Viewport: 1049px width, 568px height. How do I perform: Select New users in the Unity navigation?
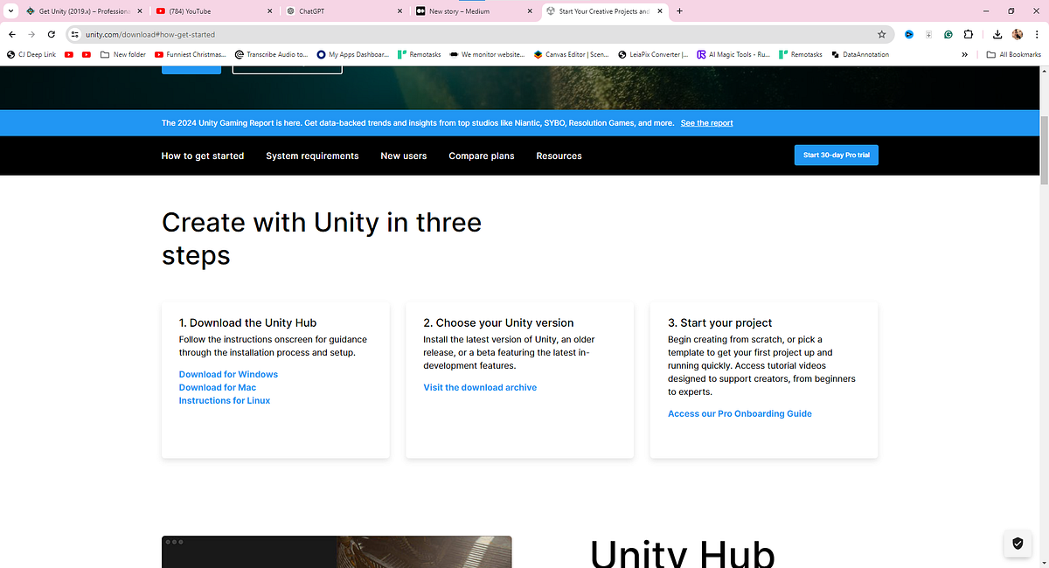404,156
